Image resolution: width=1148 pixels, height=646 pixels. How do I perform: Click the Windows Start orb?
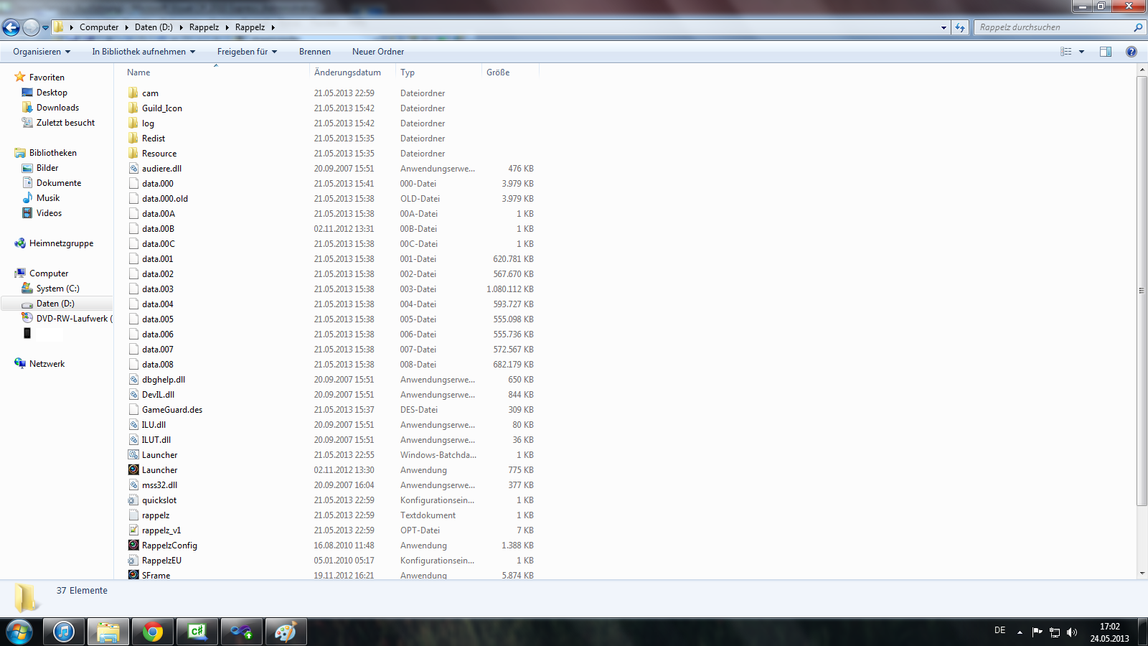tap(19, 632)
